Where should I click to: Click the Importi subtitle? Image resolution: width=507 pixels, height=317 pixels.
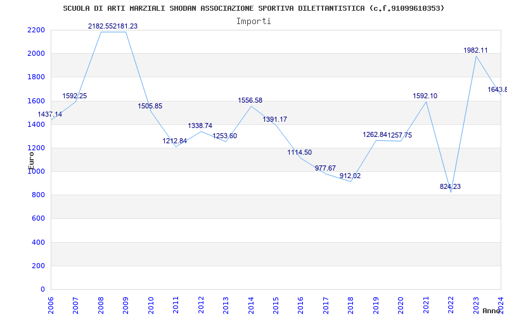[253, 22]
